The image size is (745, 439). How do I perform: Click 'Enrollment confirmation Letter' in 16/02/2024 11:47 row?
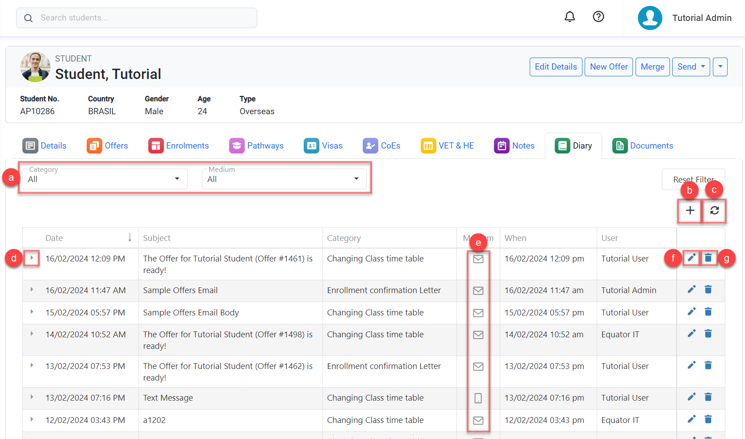pyautogui.click(x=384, y=290)
